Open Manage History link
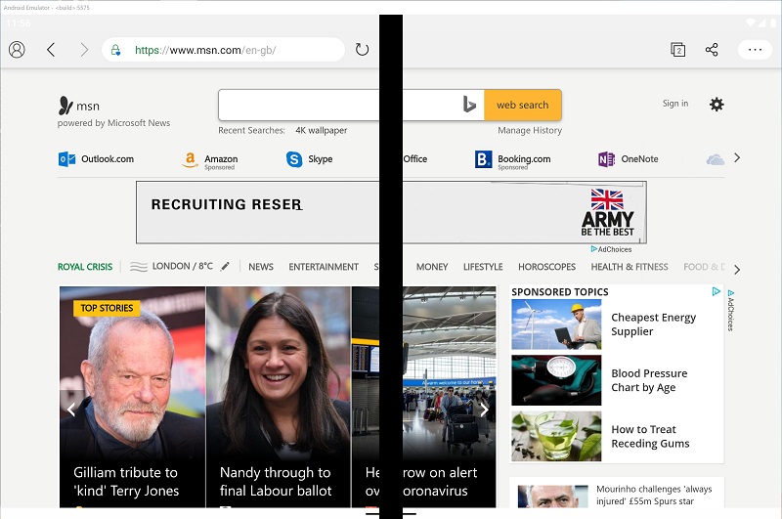 tap(530, 130)
